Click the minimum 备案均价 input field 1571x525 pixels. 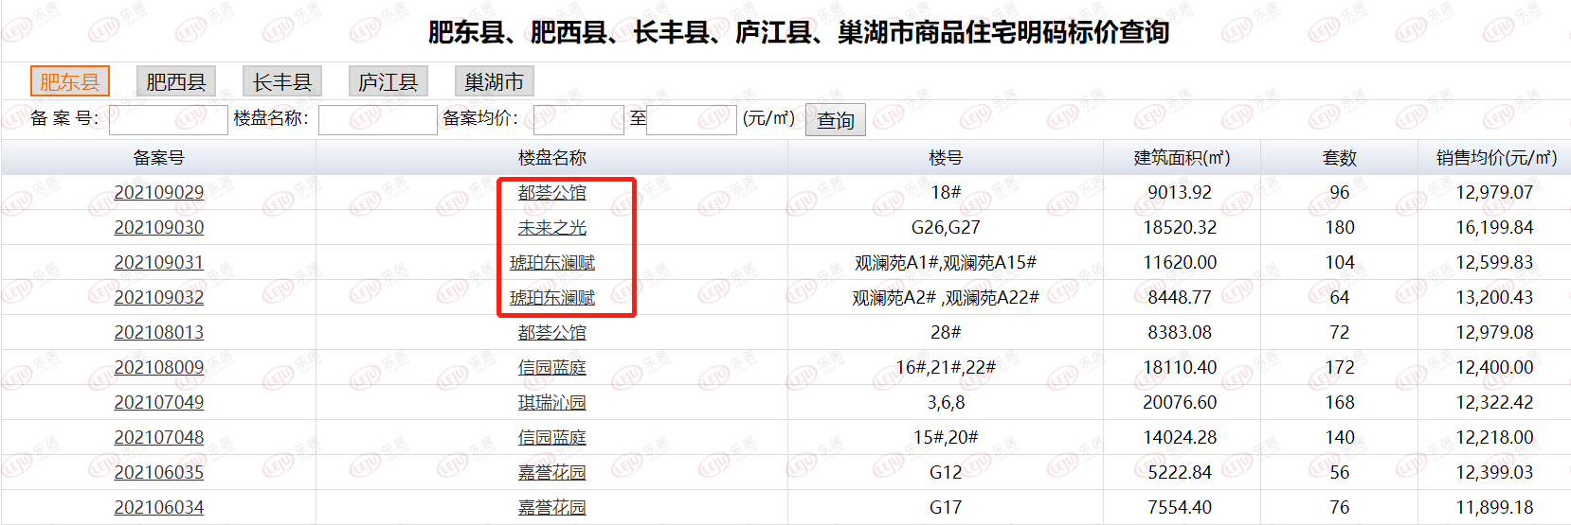(x=579, y=119)
